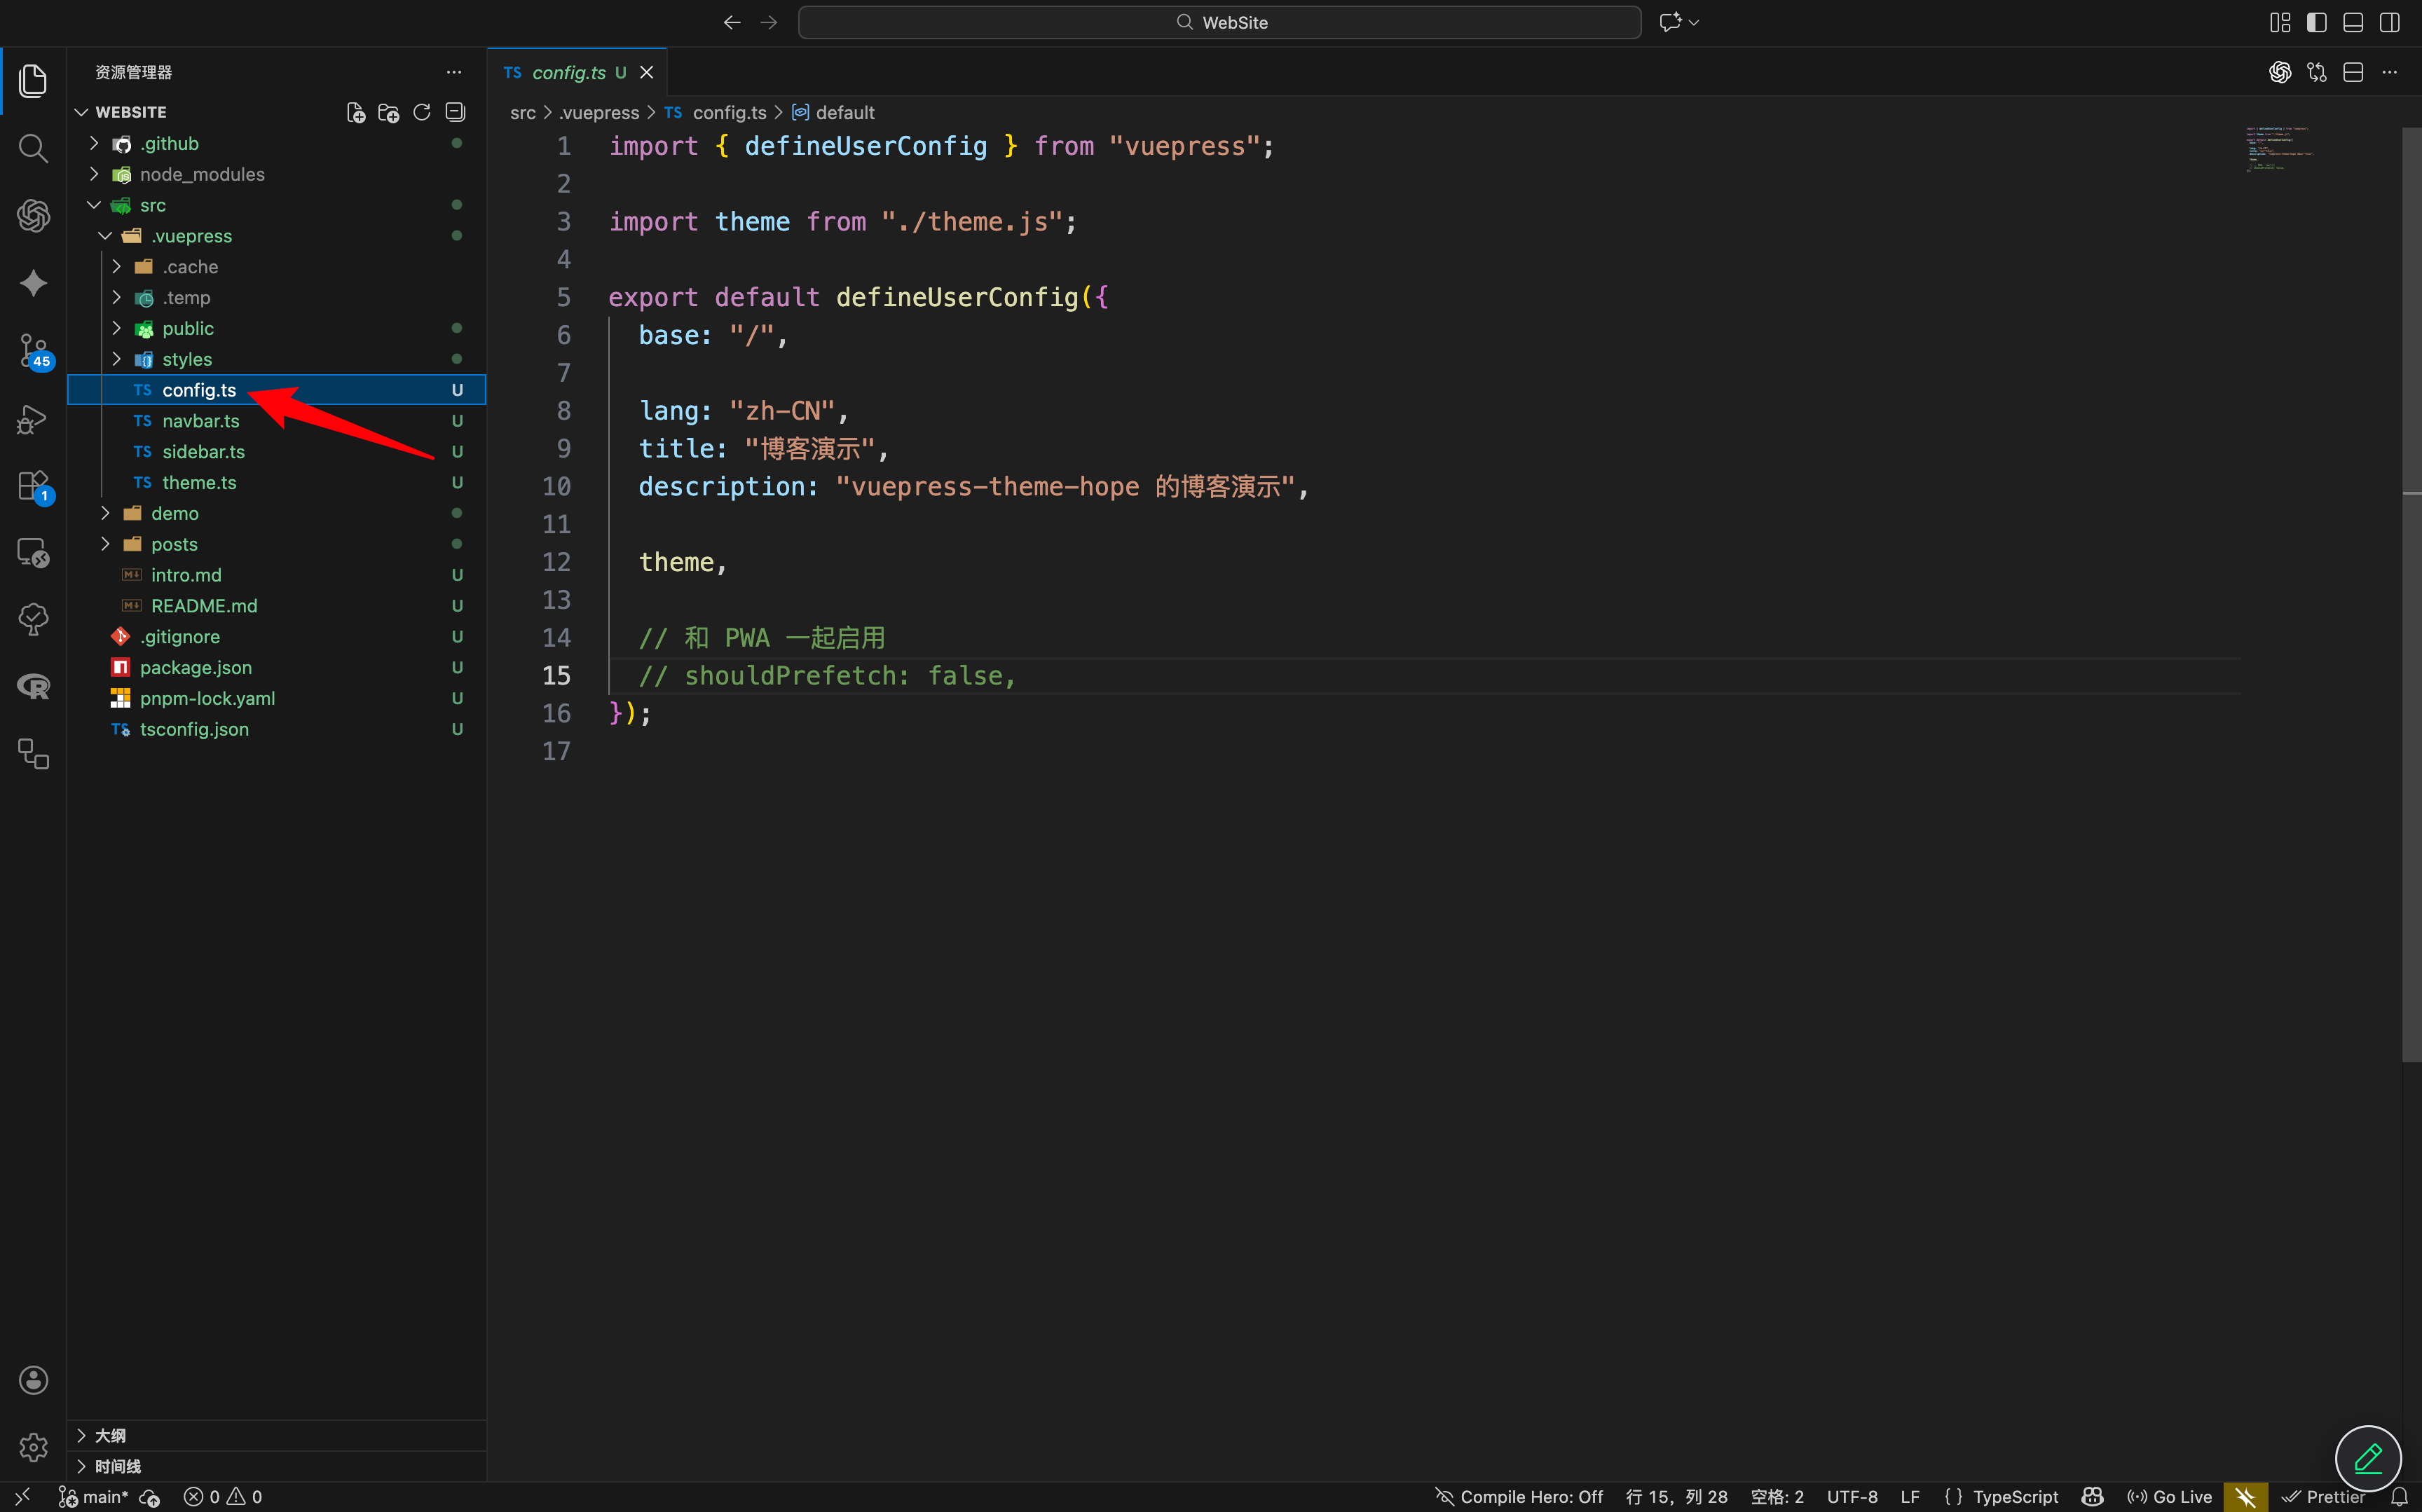Open the Explorer view in activity bar
The height and width of the screenshot is (1512, 2422).
click(33, 80)
